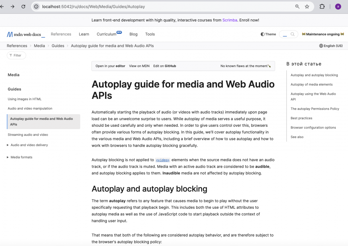Open the References menu
Image resolution: width=348 pixels, height=246 pixels.
(x=61, y=34)
